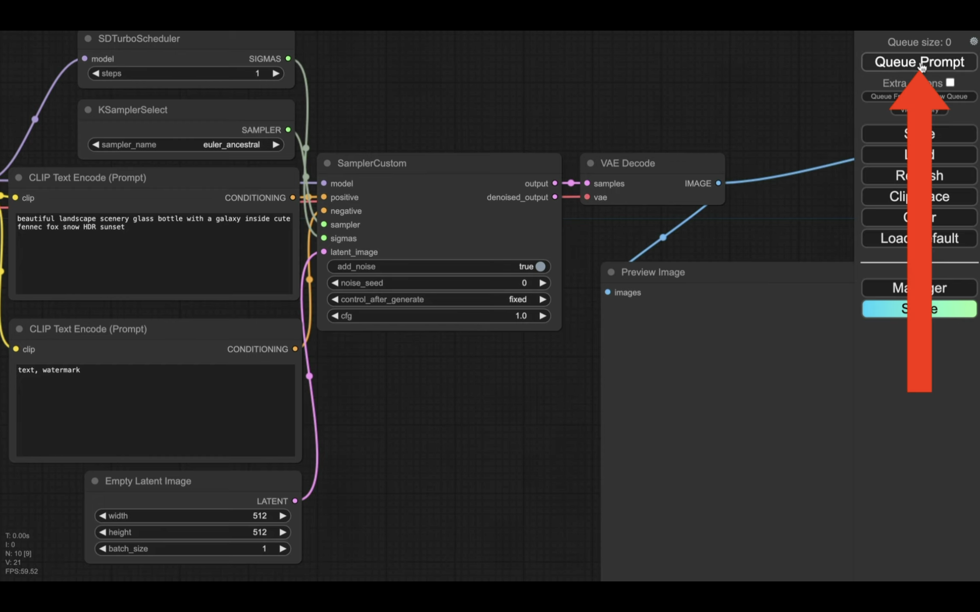Advance control_after_generate with its right arrow
Viewport: 980px width, 612px height.
pos(543,300)
